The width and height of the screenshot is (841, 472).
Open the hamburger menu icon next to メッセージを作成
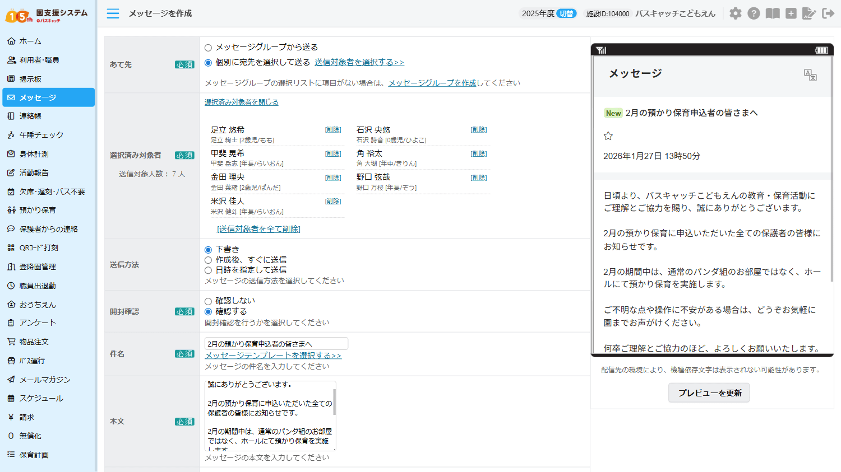pyautogui.click(x=112, y=13)
